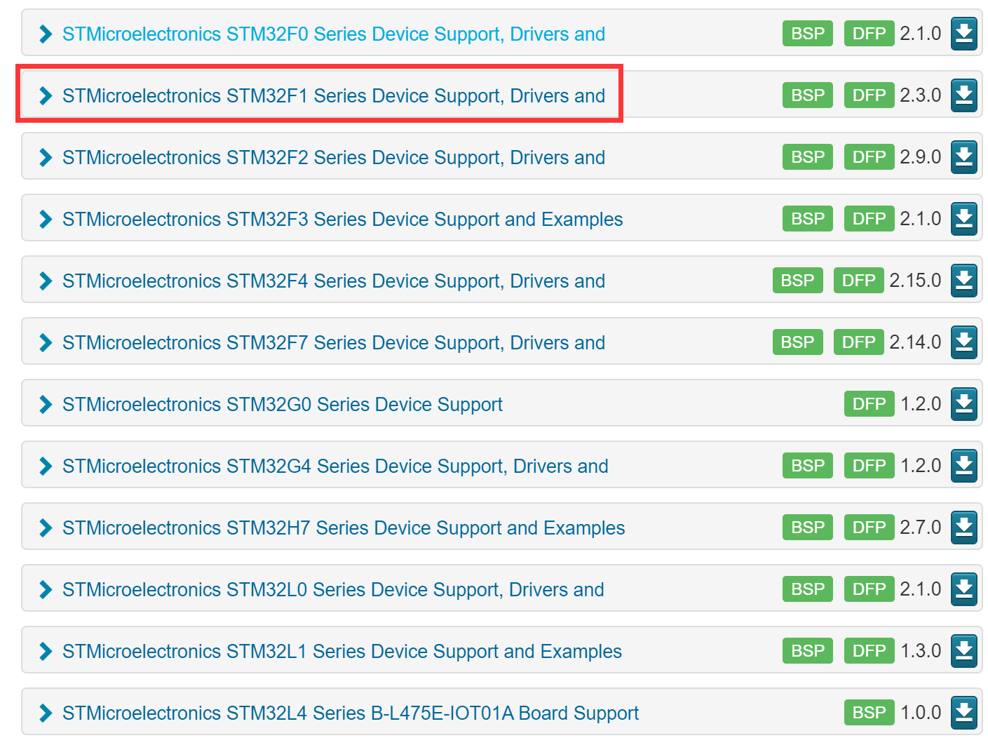Click the BSP badge on STM32H7 row
Viewport: 988px width, 745px height.
pos(808,528)
